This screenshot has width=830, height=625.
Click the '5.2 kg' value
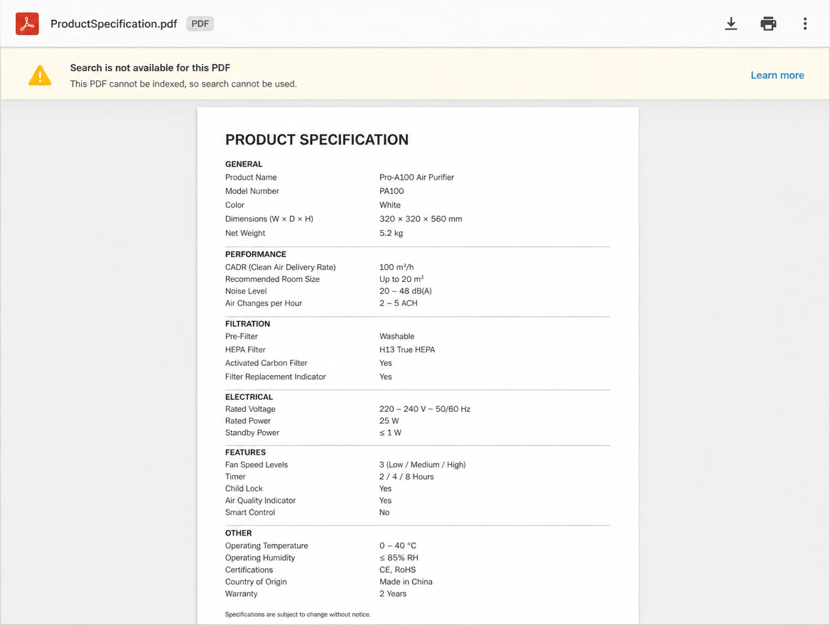pyautogui.click(x=391, y=233)
